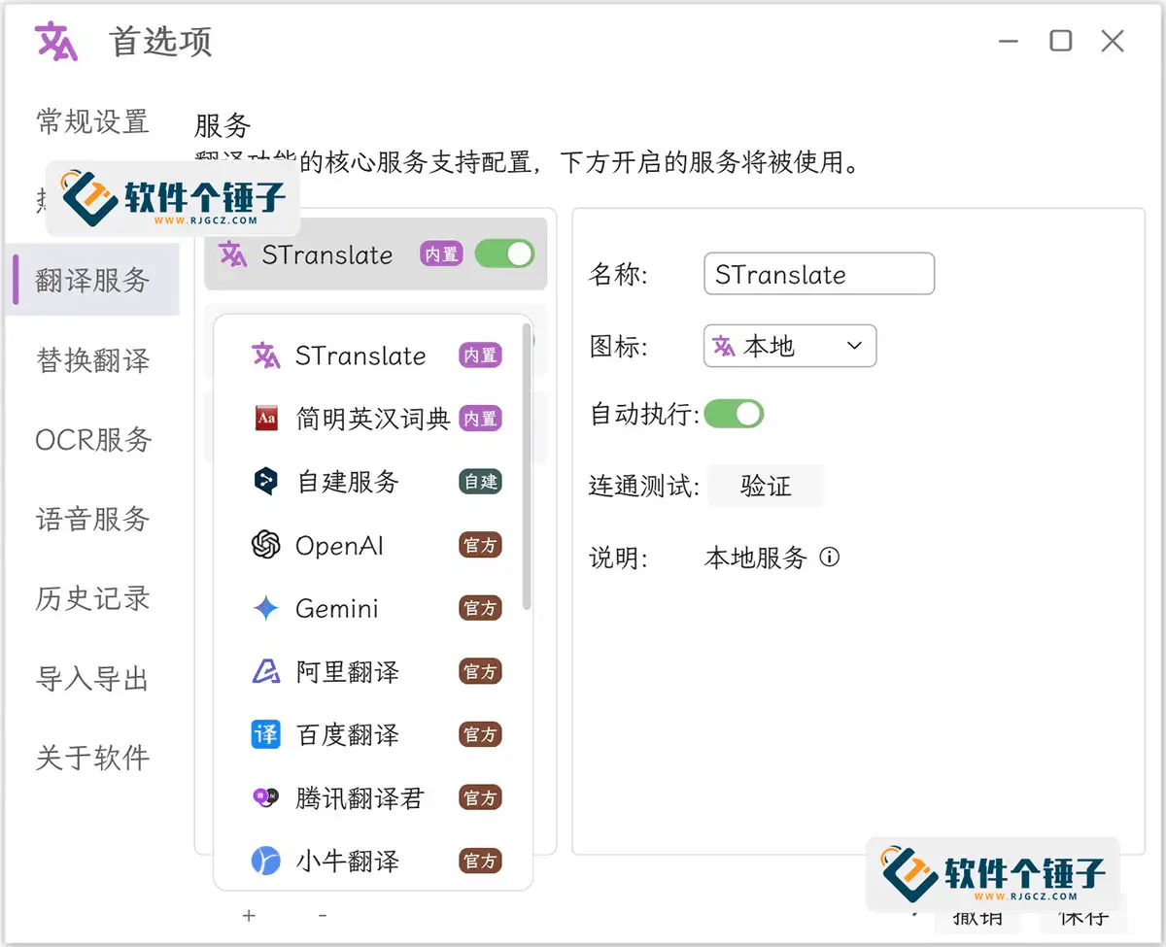Pick the 简明英汉词典 dictionary icon

tap(266, 419)
